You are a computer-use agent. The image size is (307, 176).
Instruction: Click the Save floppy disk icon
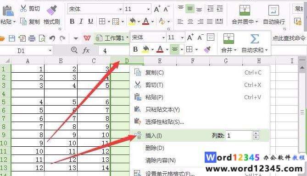pos(12,38)
